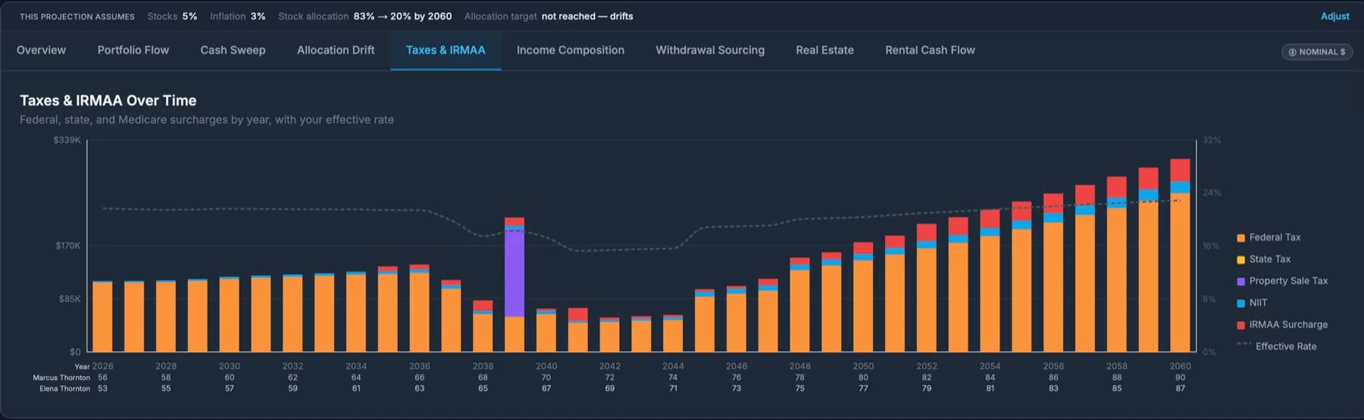Click the Property Sale Tax legend swatch
1364x420 pixels.
pyautogui.click(x=1240, y=282)
